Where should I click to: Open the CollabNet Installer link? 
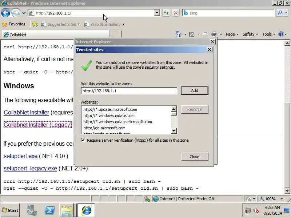click(x=26, y=112)
